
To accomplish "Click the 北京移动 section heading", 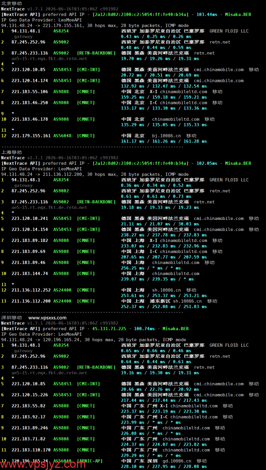I will tap(11, 3).
